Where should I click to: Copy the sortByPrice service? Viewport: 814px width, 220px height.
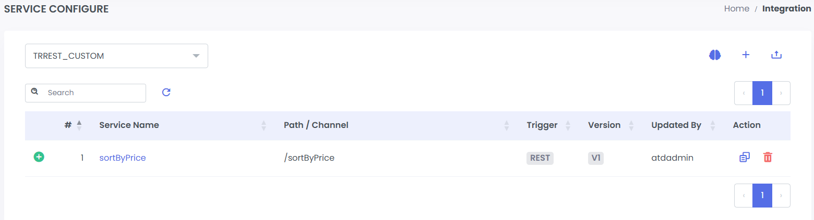click(x=745, y=157)
